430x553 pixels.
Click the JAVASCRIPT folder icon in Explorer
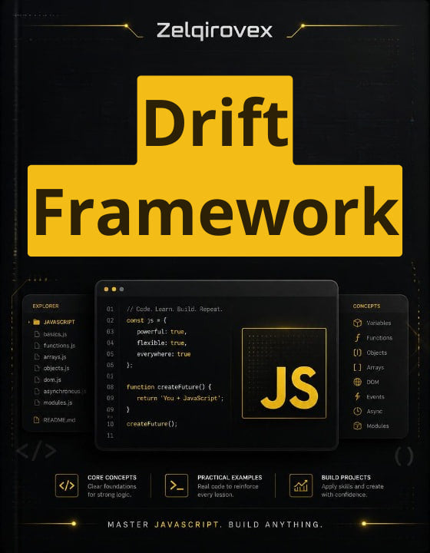pyautogui.click(x=36, y=322)
